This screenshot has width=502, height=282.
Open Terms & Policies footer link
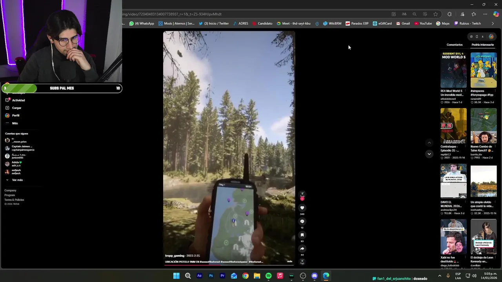tap(14, 200)
